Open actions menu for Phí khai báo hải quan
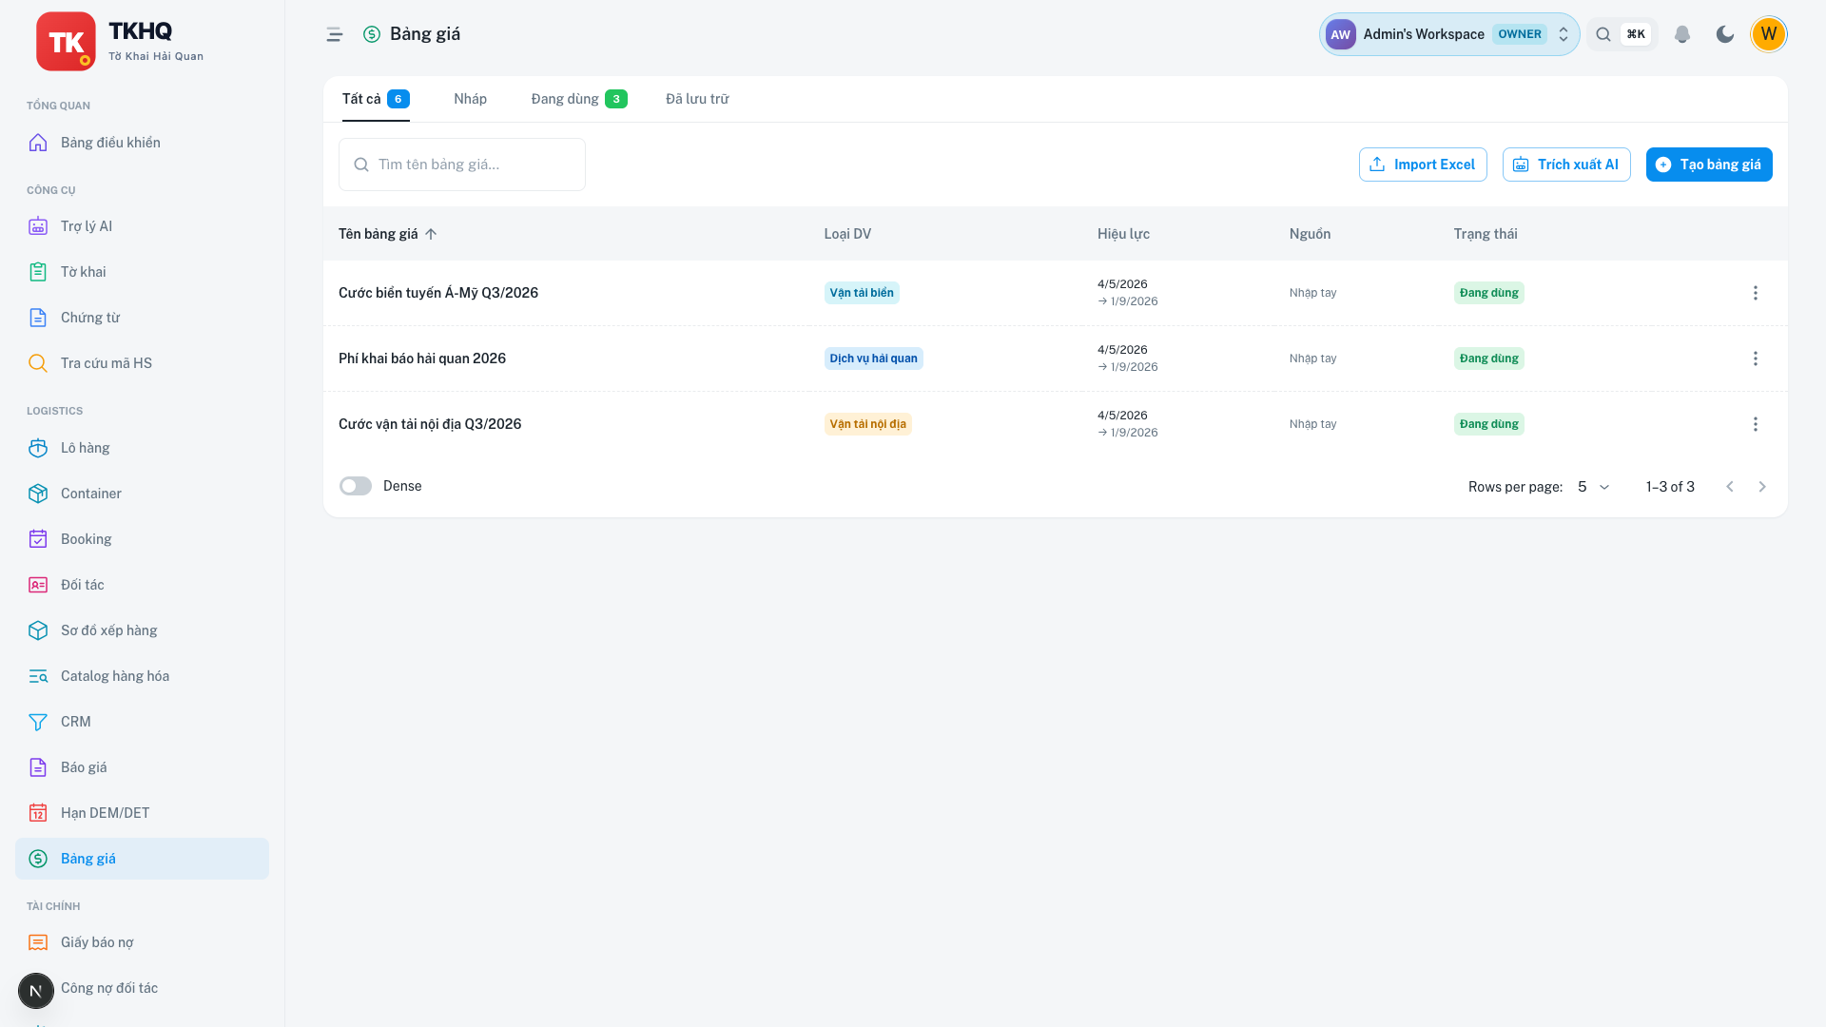The height and width of the screenshot is (1027, 1826). [x=1755, y=358]
